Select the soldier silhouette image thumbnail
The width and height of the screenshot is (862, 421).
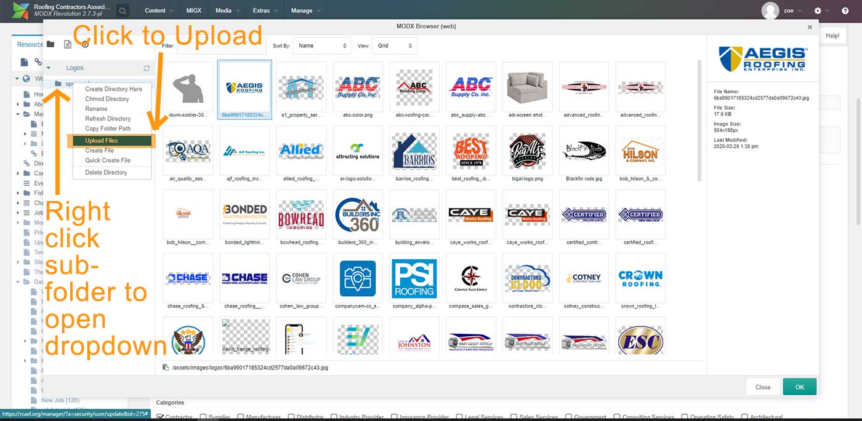tap(188, 89)
